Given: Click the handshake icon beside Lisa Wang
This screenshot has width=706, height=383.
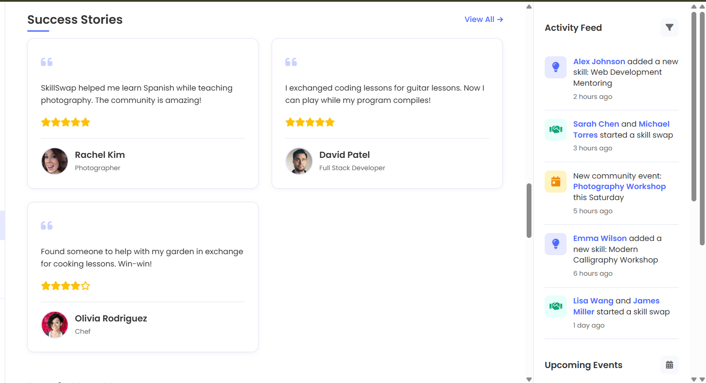Looking at the screenshot, I should click(x=556, y=306).
